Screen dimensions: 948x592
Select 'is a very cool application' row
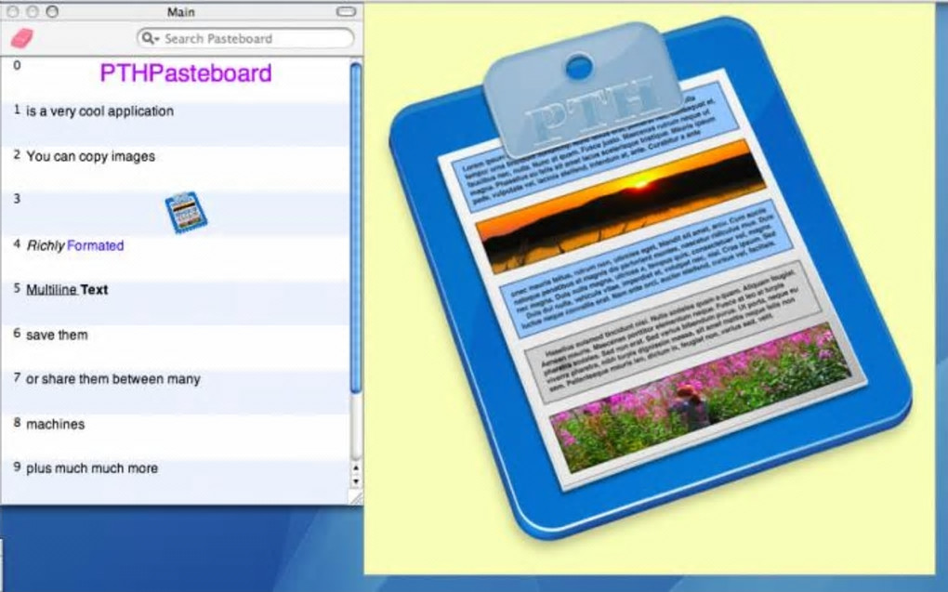click(x=175, y=124)
